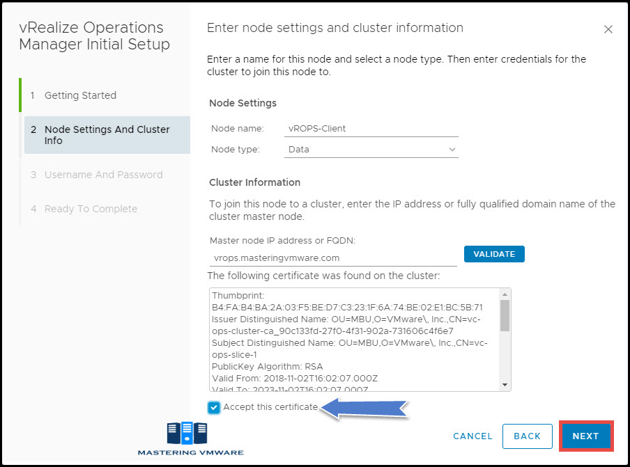Screen dimensions: 630x467
Task: Click the 'ops-slice-1' line in certificate
Action: 234,355
